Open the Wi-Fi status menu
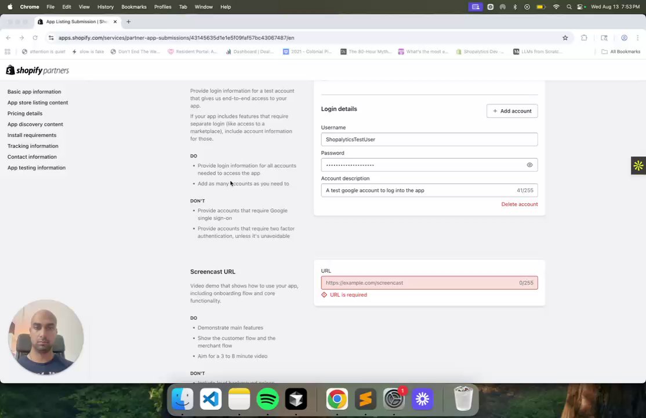646x418 pixels. point(556,6)
